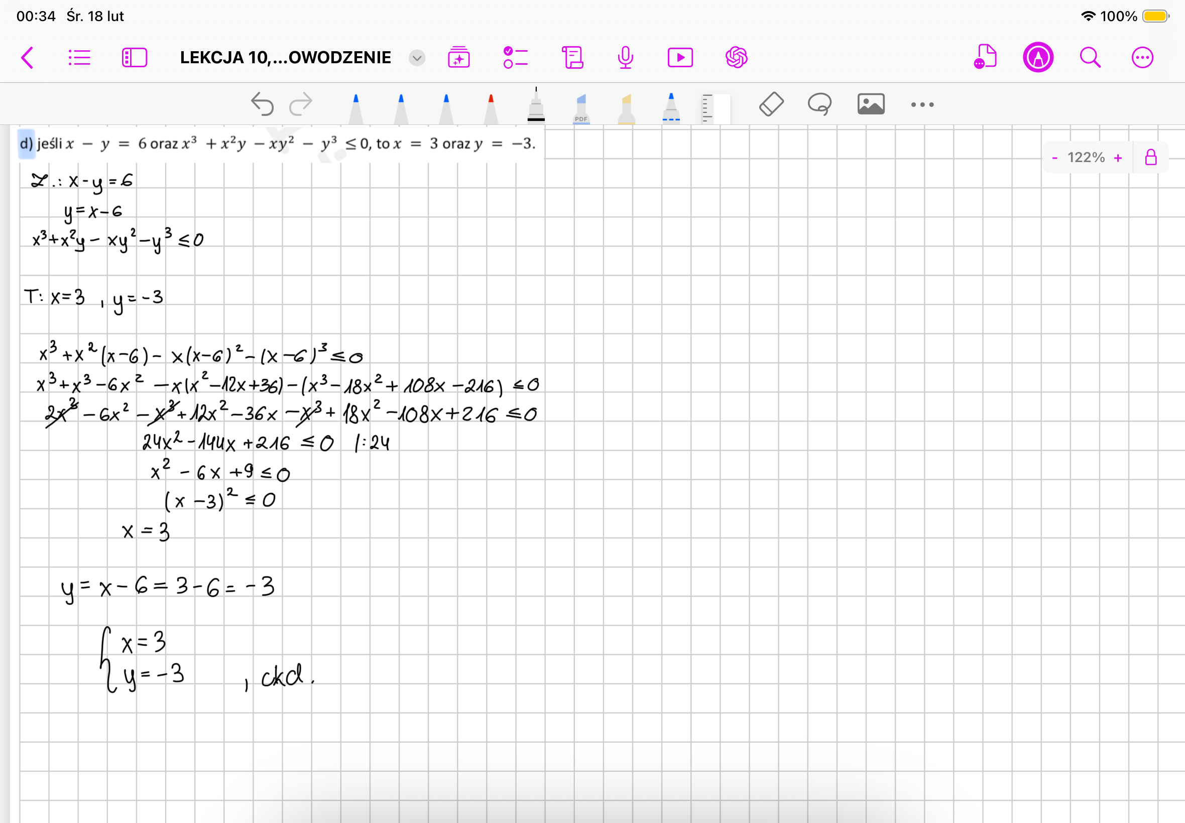This screenshot has height=823, width=1185.
Task: Select the red pen
Action: click(491, 108)
